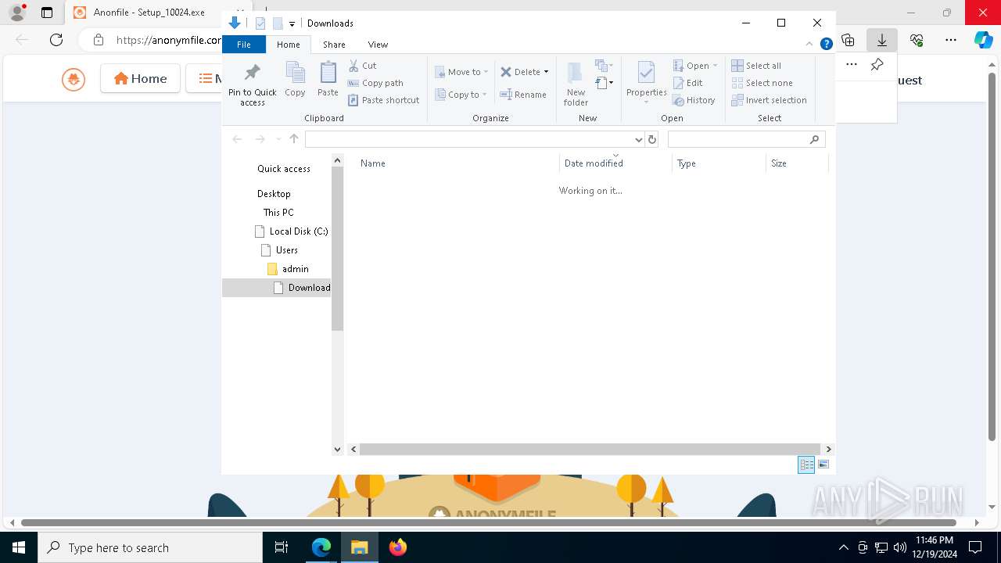Click the Explorer Help question mark icon
This screenshot has width=1001, height=563.
pos(826,44)
